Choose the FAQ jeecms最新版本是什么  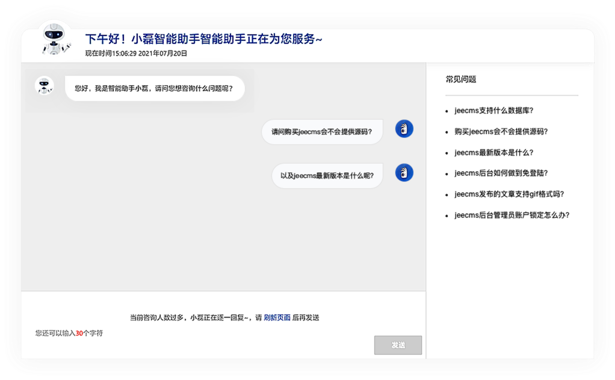pos(493,153)
